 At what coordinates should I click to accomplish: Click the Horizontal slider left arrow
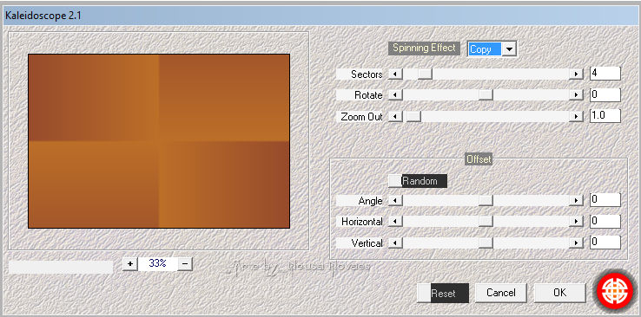(395, 222)
